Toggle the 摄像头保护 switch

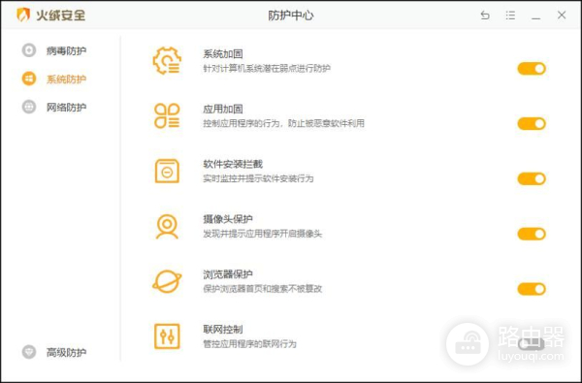point(532,234)
